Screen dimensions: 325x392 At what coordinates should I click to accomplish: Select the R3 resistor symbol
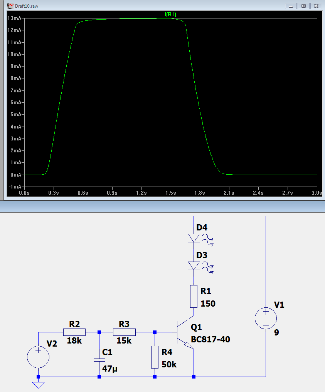click(x=124, y=332)
